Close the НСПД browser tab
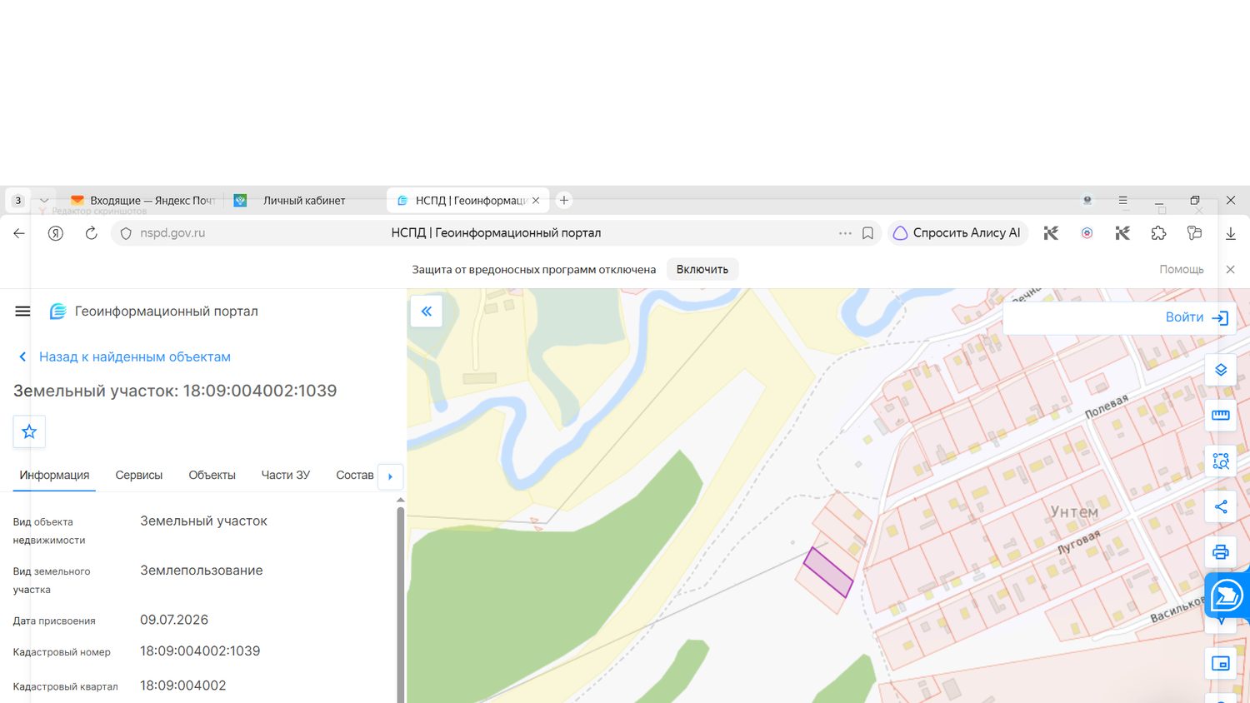The width and height of the screenshot is (1250, 703). click(536, 201)
